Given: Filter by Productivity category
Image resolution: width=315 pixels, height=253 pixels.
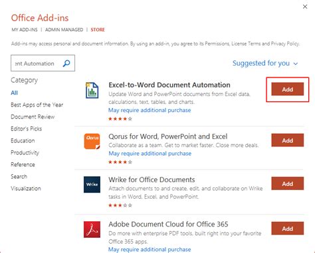Looking at the screenshot, I should pyautogui.click(x=25, y=152).
